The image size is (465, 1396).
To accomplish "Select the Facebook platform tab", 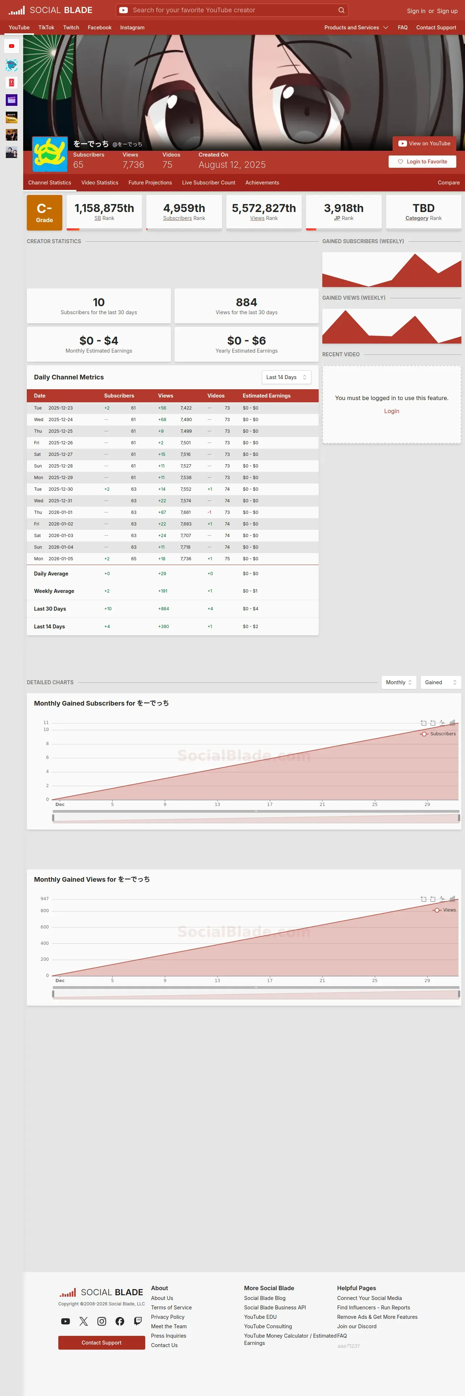I will pos(100,28).
